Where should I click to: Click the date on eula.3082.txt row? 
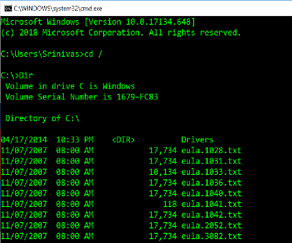[x=24, y=236]
